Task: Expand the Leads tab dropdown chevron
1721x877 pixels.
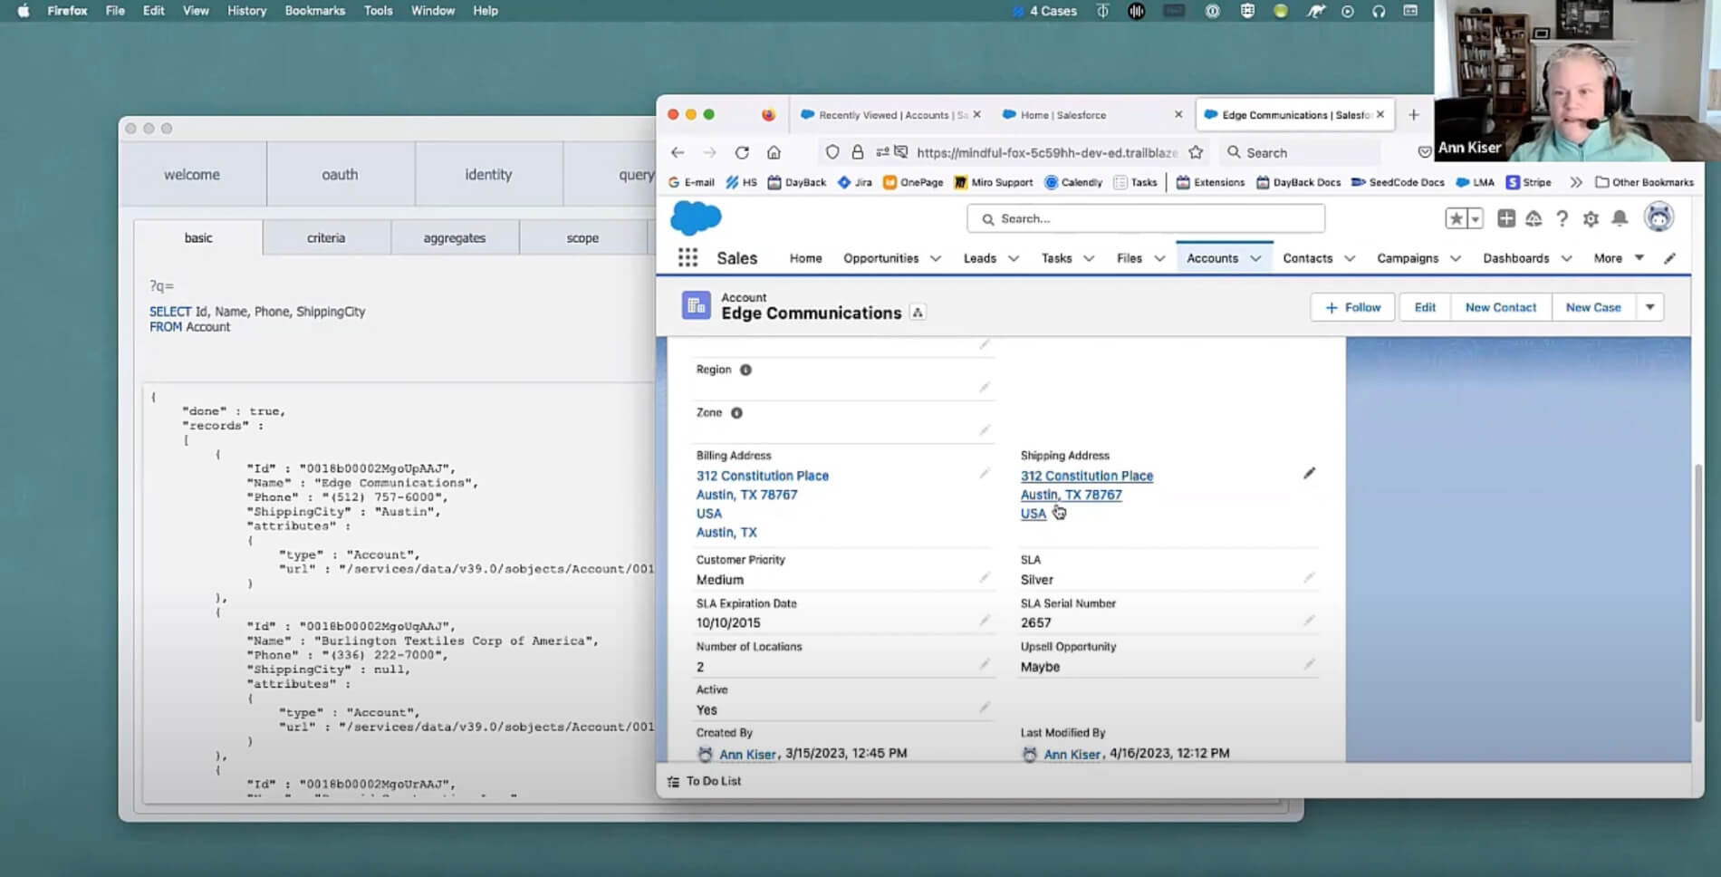Action: [1014, 258]
